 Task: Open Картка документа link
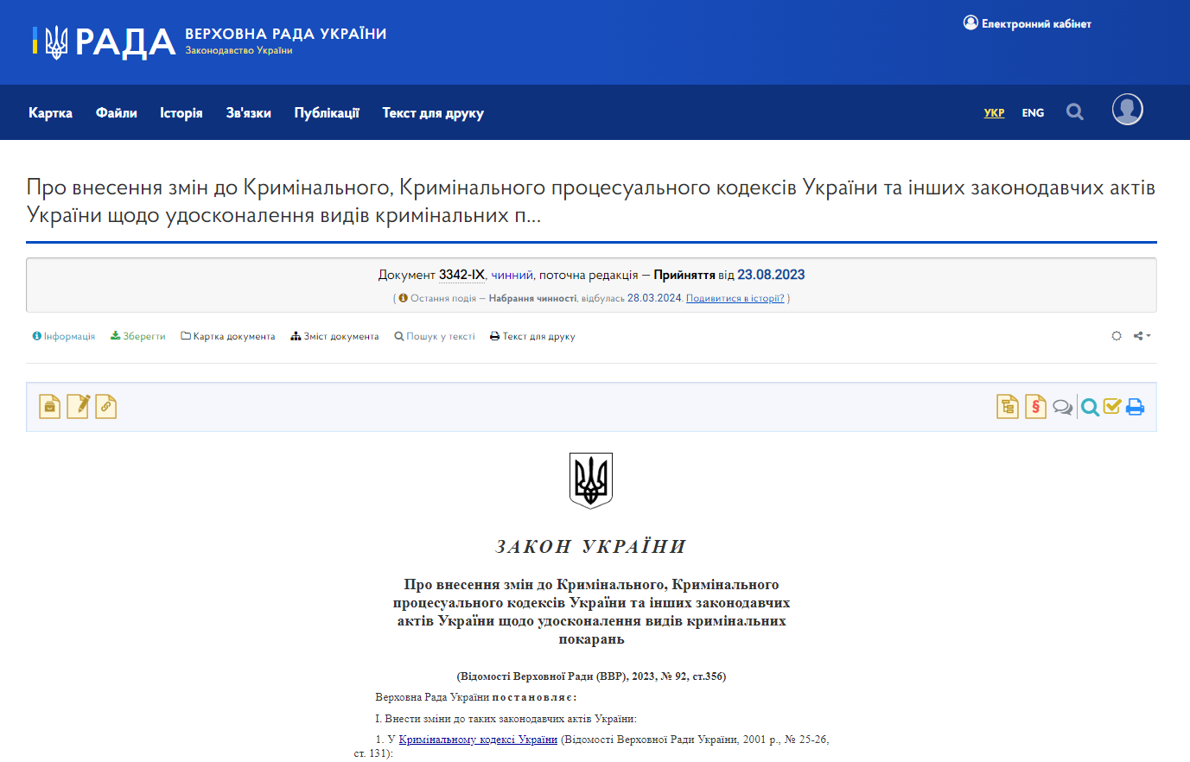click(228, 336)
